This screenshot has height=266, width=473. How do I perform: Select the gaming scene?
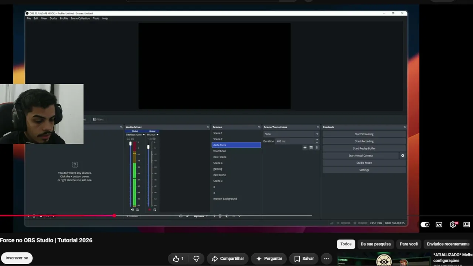(236, 169)
